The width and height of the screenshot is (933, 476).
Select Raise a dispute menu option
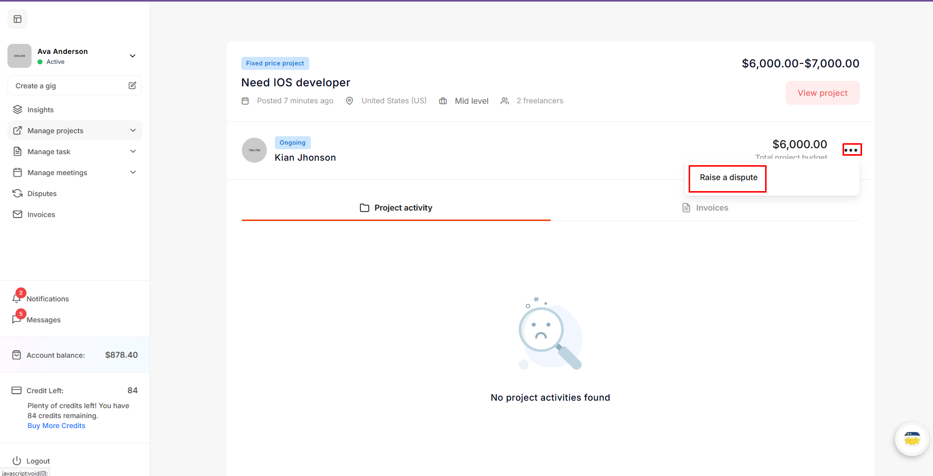point(728,178)
